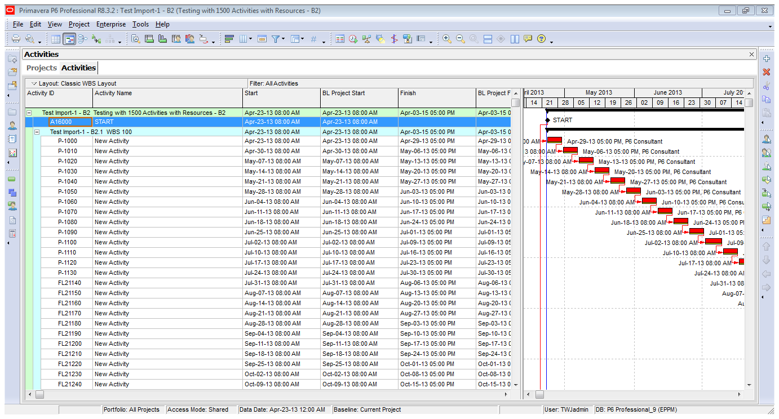Open the WBS green bar icon in left sidebar

tap(12, 179)
